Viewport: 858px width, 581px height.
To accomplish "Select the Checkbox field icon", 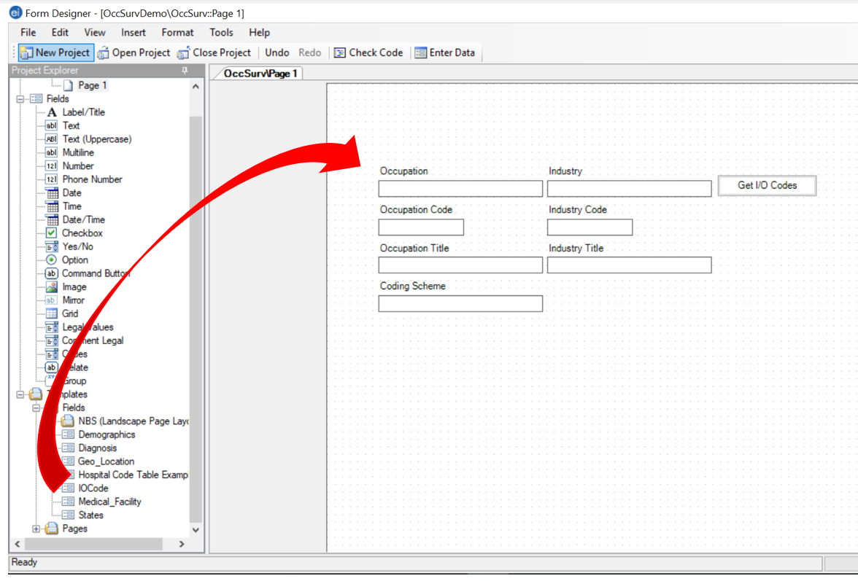I will pos(51,233).
